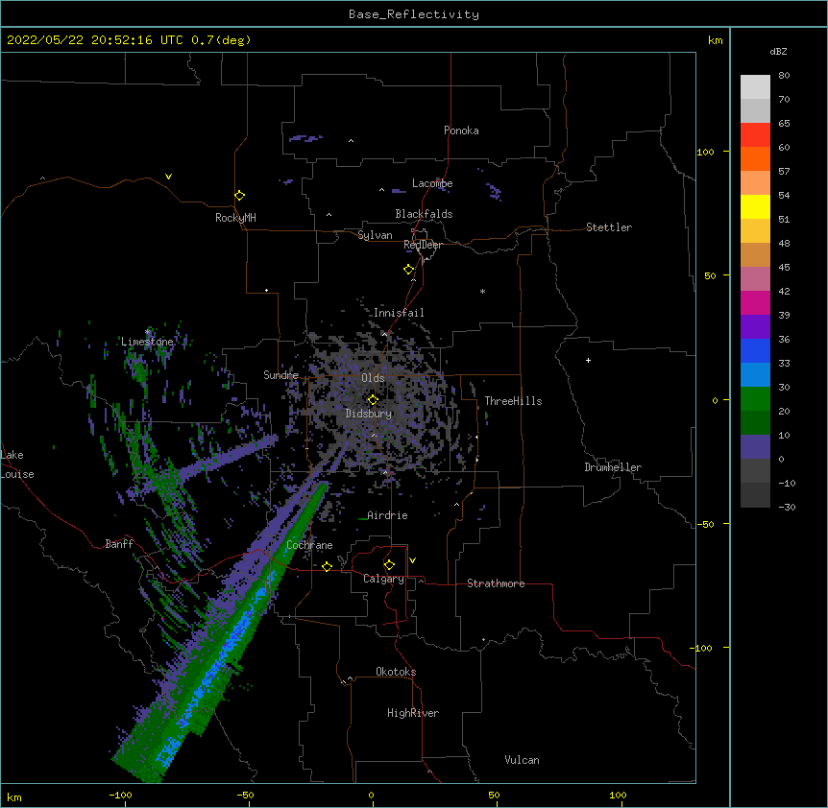Click the dBZ legend heading
Viewport: 828px width, 808px height.
click(778, 51)
